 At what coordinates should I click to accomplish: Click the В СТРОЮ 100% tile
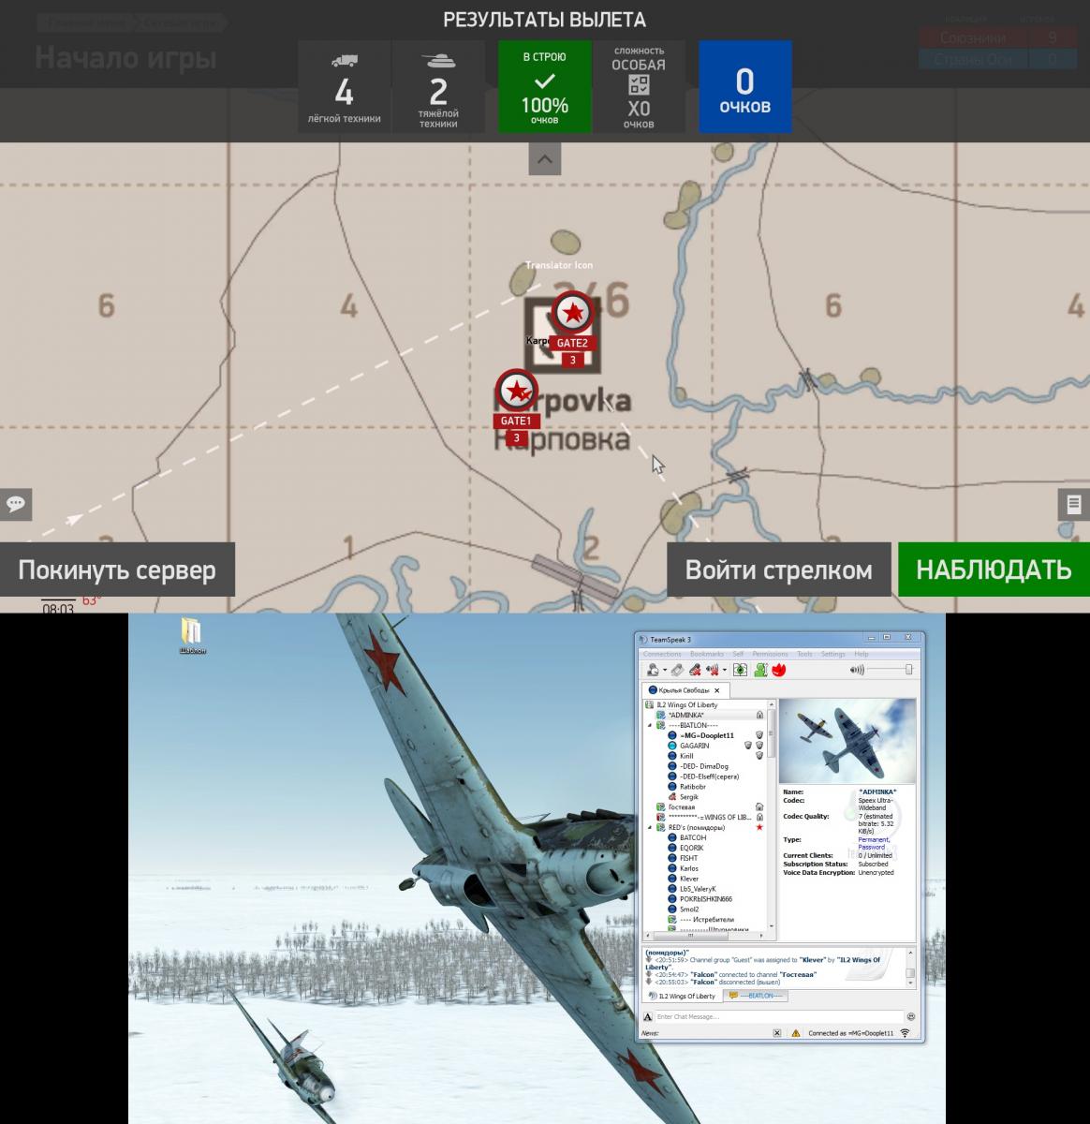[x=544, y=87]
